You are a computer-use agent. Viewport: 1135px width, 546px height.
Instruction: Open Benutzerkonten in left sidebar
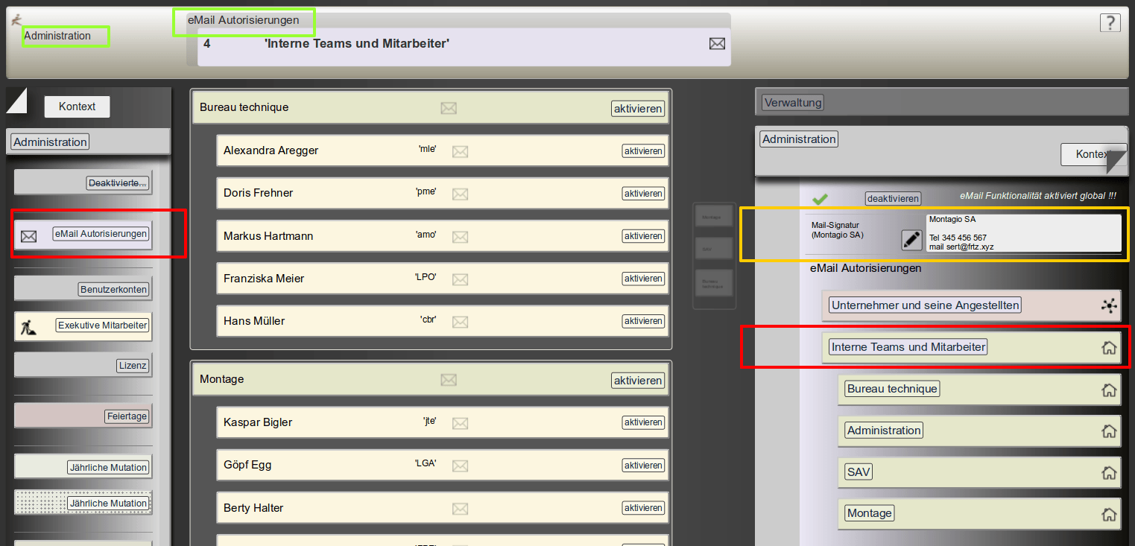click(x=114, y=289)
